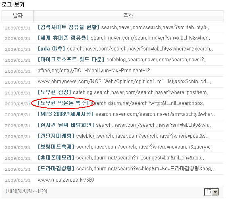Open the [실시간 날씨 바탕화면] keyword link

click(x=66, y=125)
